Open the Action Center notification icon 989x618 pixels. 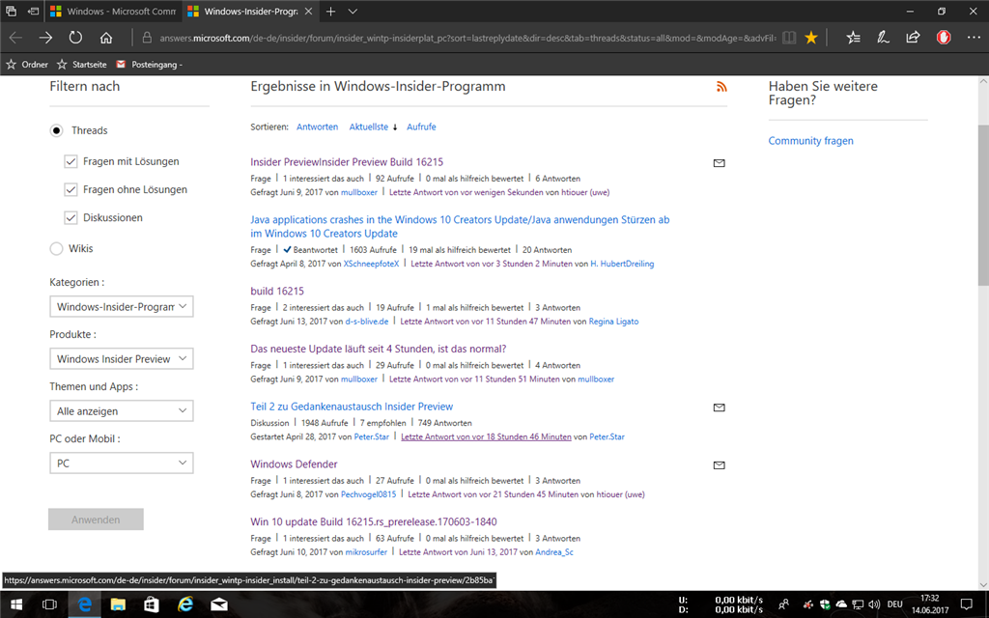(x=966, y=604)
